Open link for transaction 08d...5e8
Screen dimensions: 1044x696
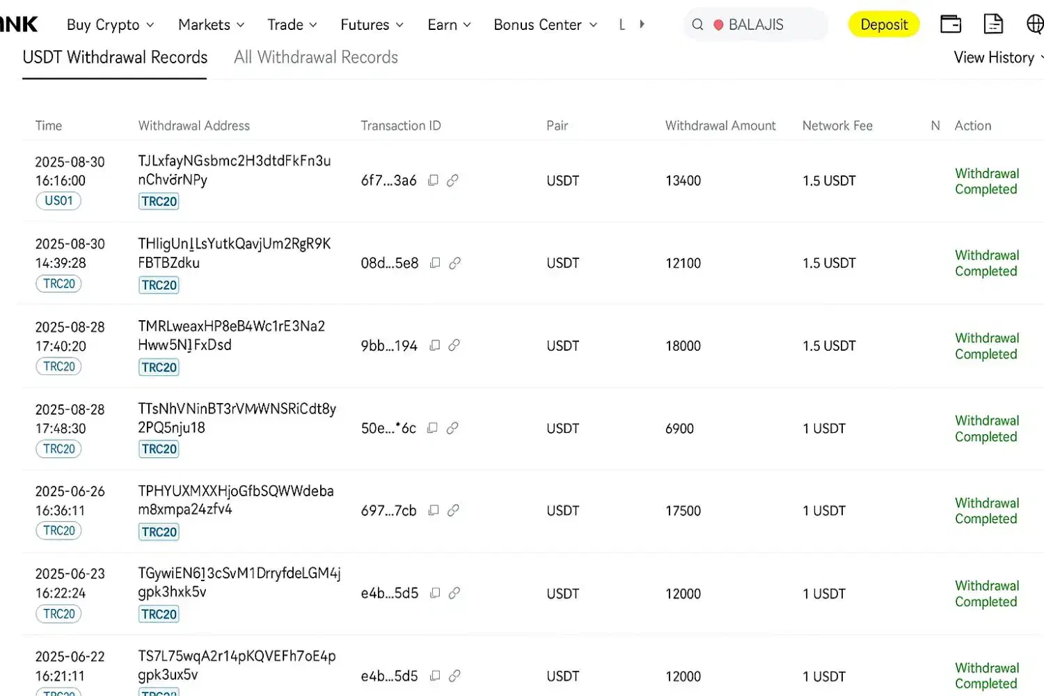coord(454,263)
